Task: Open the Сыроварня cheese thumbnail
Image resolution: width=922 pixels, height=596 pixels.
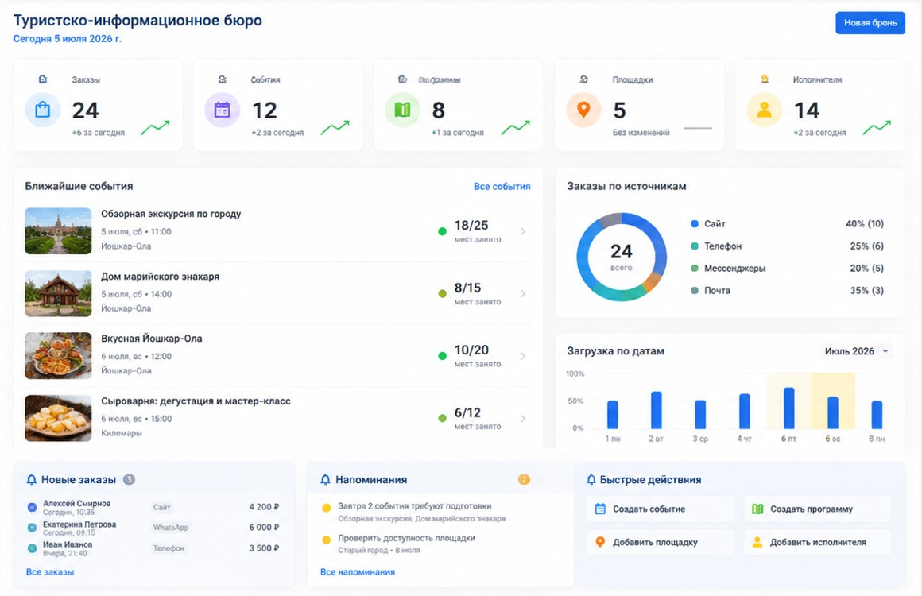Action: pyautogui.click(x=58, y=418)
